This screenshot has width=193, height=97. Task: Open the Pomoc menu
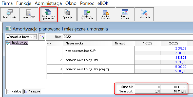point(87,3)
